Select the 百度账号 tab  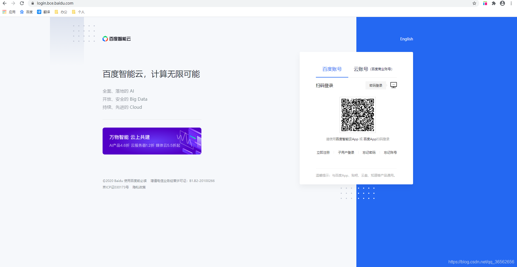pyautogui.click(x=332, y=69)
